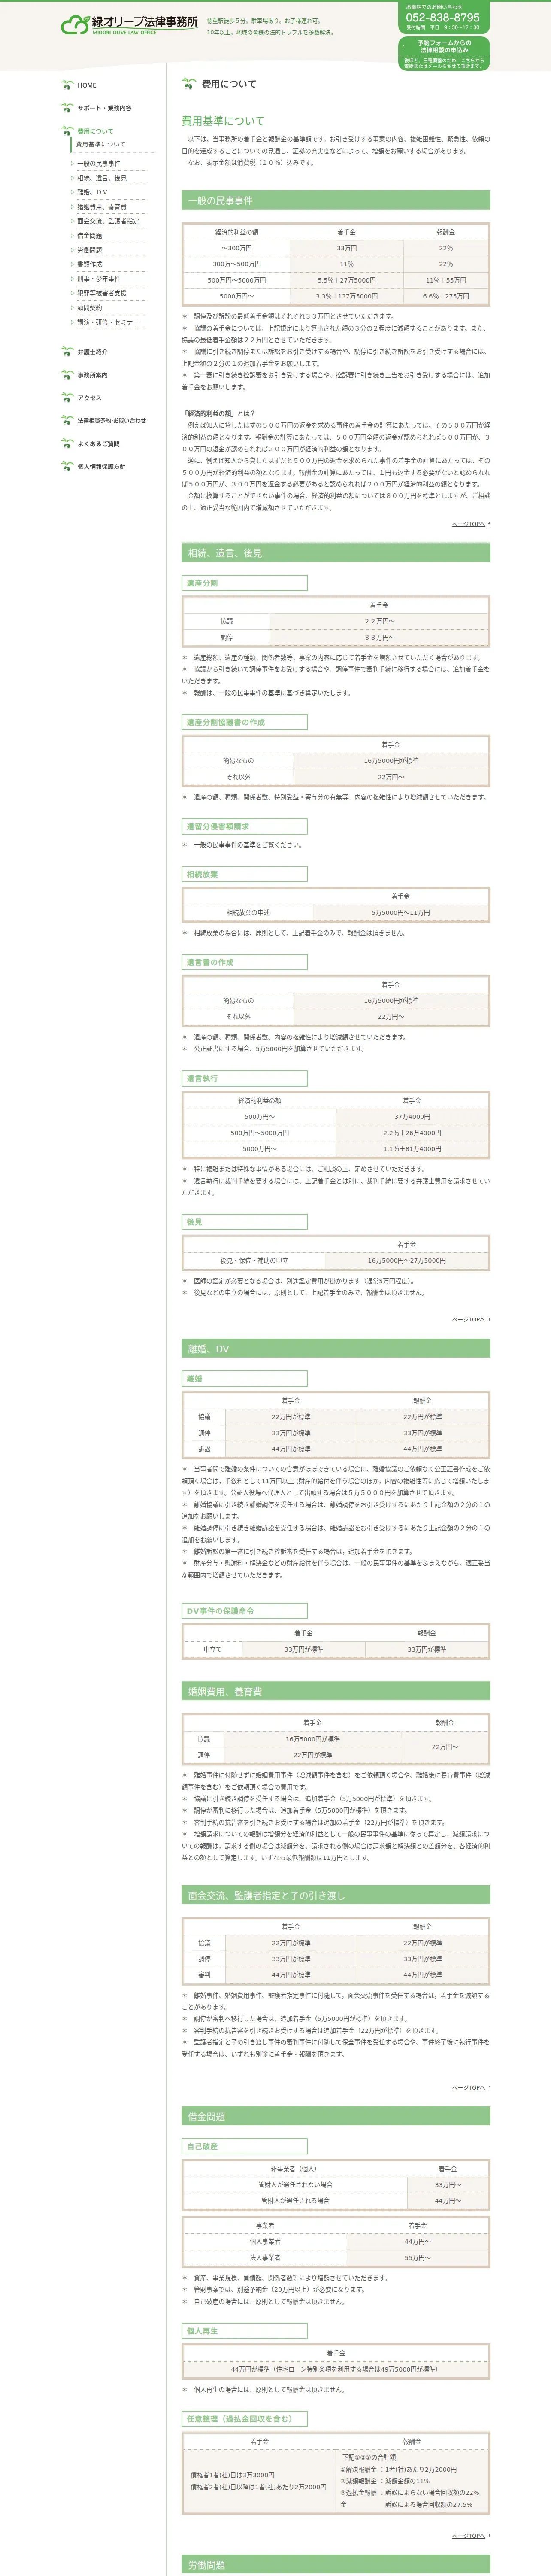This screenshot has width=551, height=2576.
Task: Click the Midori Olive Law Office logo
Action: tap(129, 24)
